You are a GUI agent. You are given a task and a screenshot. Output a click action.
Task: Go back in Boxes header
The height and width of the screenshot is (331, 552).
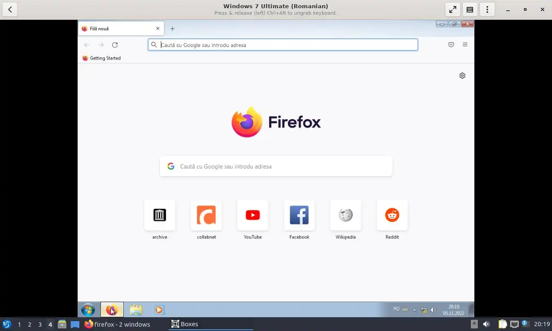click(9, 9)
